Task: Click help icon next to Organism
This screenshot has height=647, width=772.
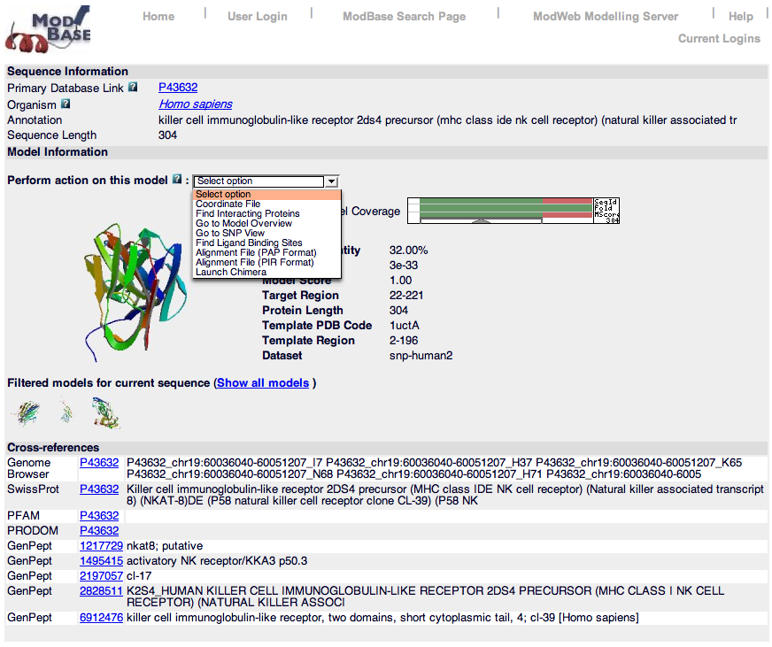Action: [x=66, y=104]
